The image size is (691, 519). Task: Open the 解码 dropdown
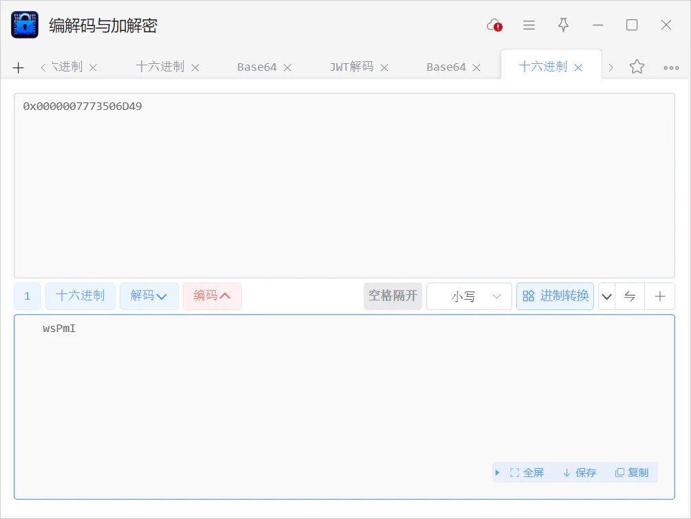(x=149, y=296)
